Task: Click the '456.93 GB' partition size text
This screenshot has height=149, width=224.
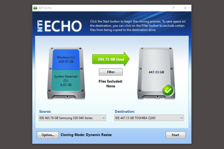Action: point(66,62)
